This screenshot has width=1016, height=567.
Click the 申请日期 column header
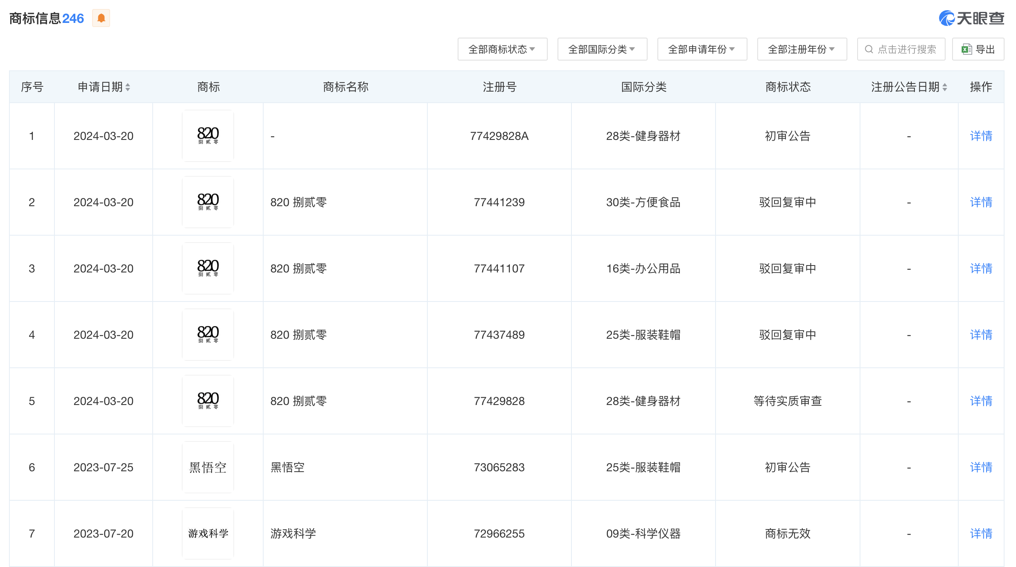(x=100, y=87)
